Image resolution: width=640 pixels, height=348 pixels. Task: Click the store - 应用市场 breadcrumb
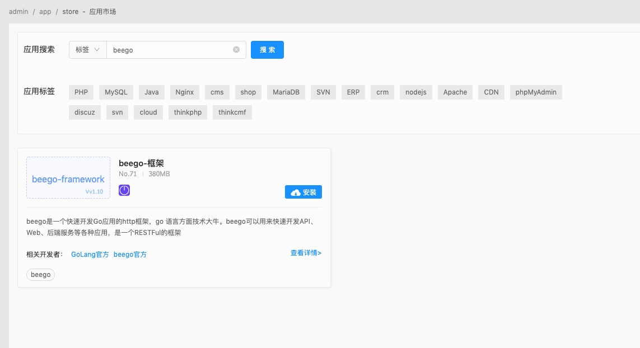coord(89,12)
